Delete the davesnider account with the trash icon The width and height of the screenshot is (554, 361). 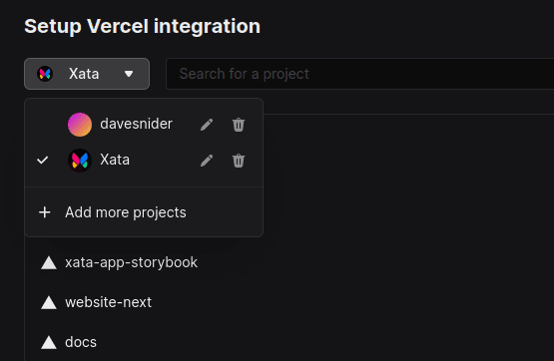239,125
